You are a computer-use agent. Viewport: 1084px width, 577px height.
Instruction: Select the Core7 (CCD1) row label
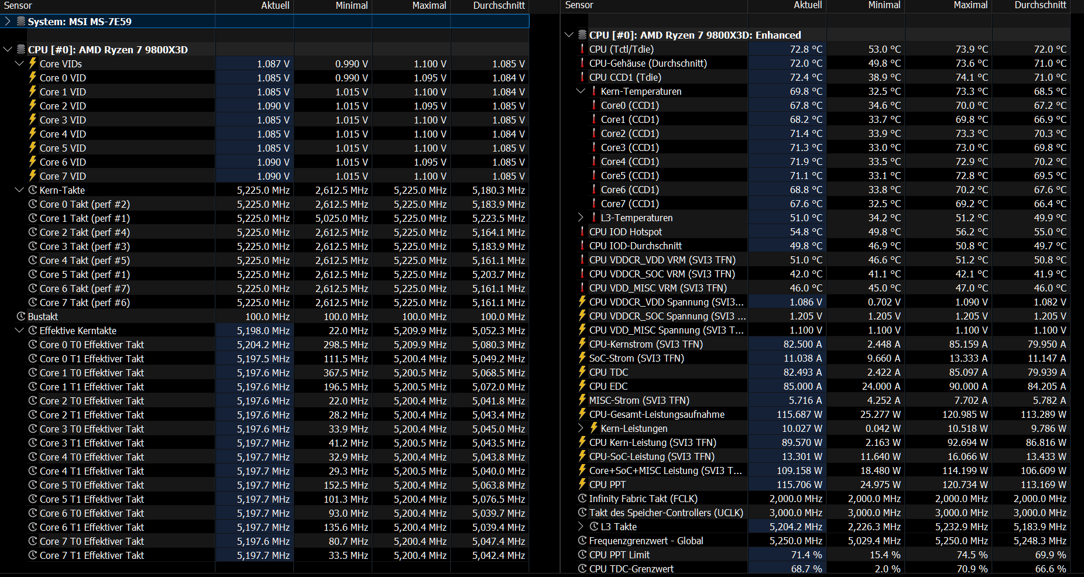[630, 204]
